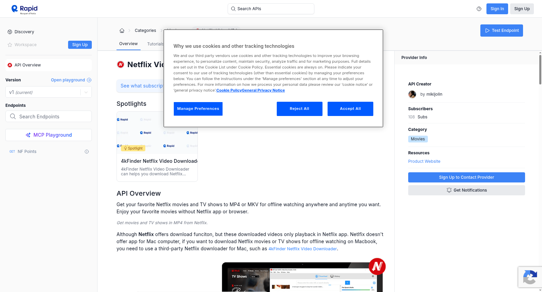Open the help question mark icon

479,9
